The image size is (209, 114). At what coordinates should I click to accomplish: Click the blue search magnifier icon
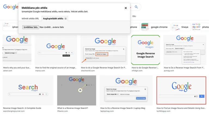(x=136, y=7)
